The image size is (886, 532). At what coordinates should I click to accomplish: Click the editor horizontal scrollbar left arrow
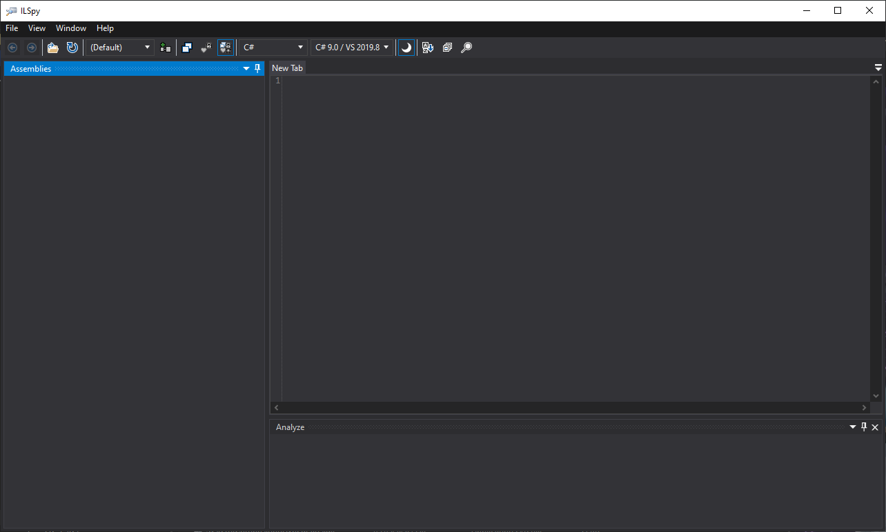click(x=277, y=408)
